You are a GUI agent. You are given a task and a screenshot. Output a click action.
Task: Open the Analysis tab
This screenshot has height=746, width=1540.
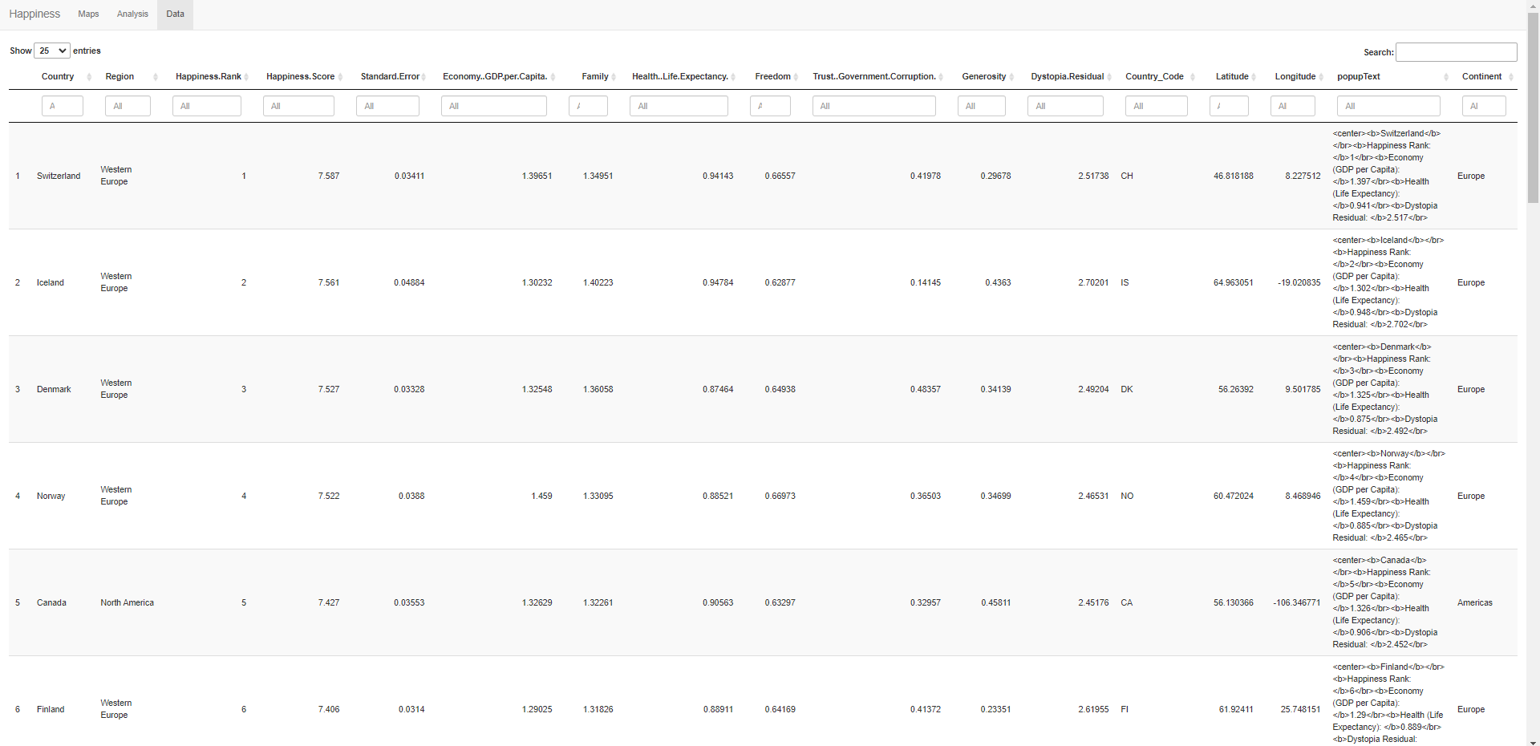point(132,14)
